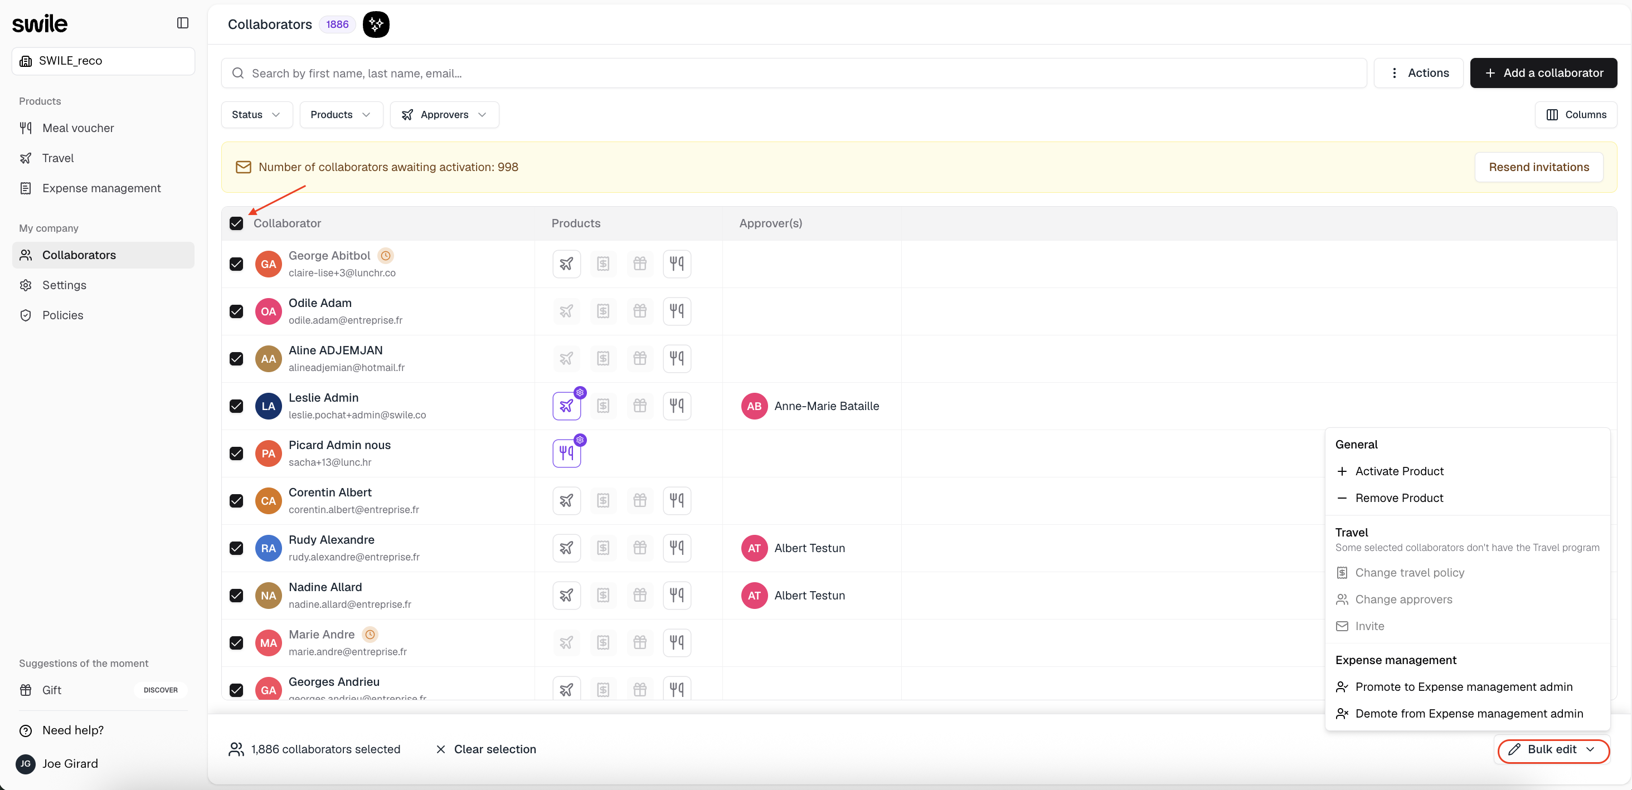Click the collaborator search field
1632x790 pixels.
pos(794,73)
